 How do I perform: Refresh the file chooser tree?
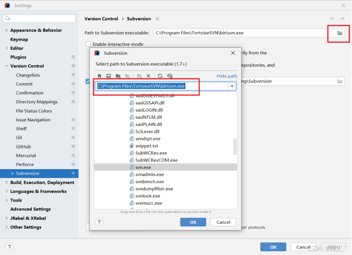(160, 76)
